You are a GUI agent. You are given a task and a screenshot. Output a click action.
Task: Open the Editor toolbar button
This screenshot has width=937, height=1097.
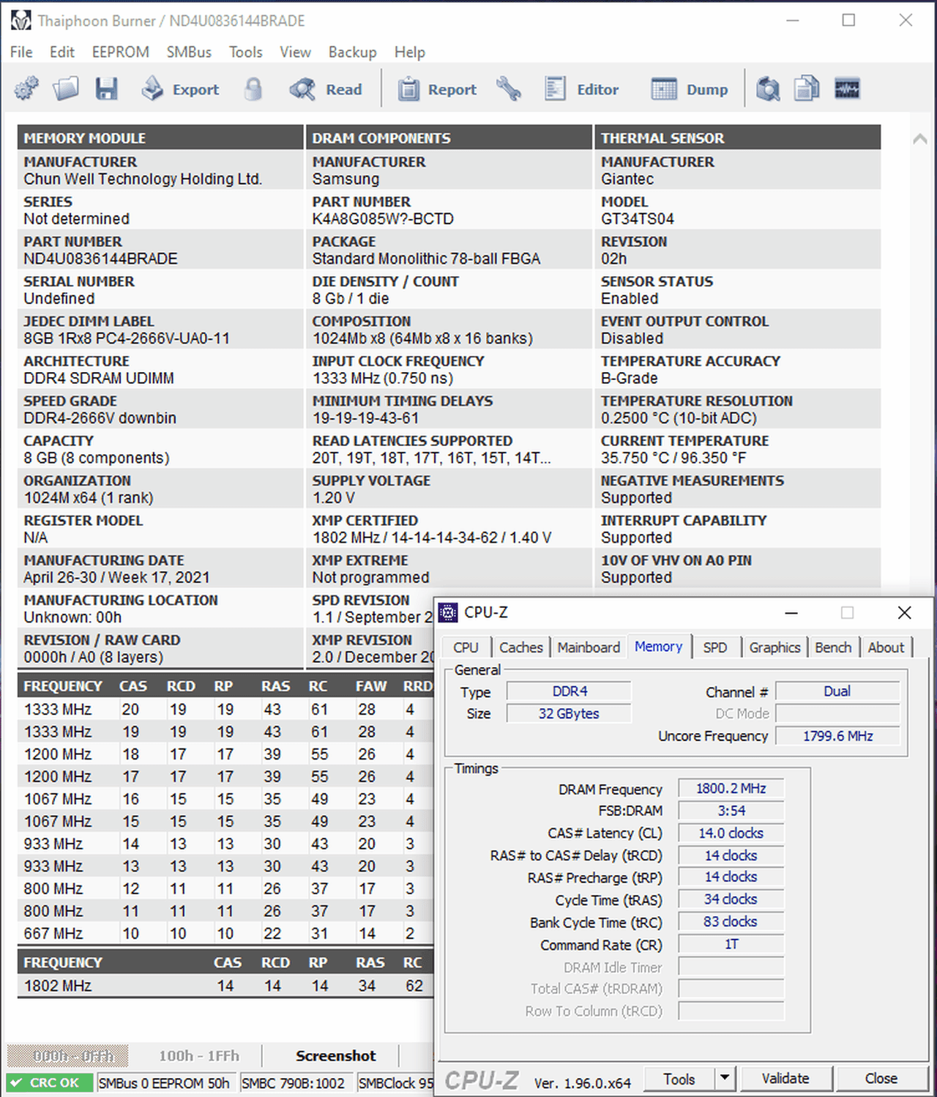(x=582, y=89)
